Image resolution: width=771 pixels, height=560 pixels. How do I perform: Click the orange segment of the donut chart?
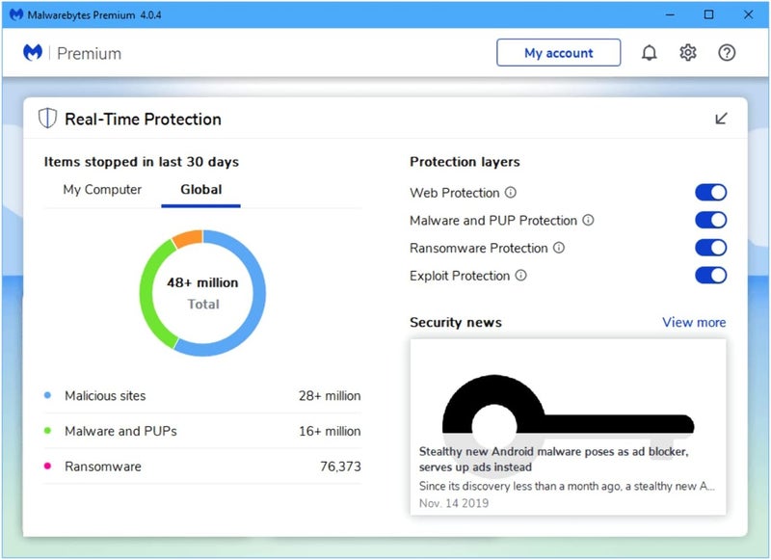(x=188, y=238)
